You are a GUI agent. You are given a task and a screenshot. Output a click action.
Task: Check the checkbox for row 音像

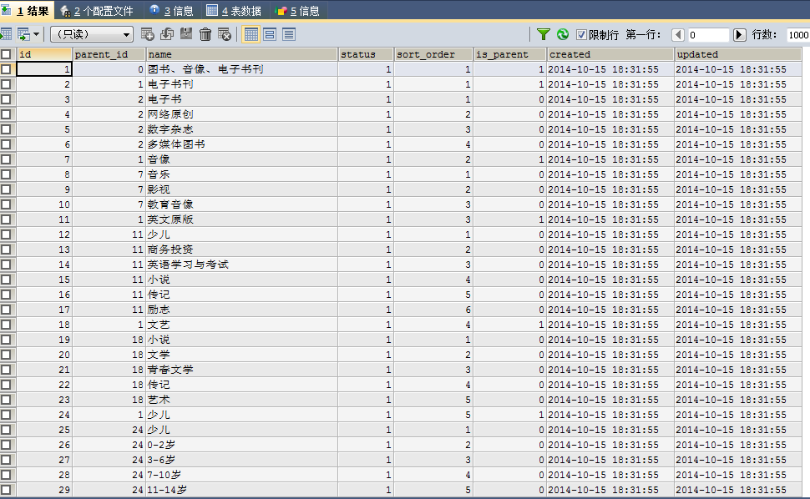click(6, 159)
